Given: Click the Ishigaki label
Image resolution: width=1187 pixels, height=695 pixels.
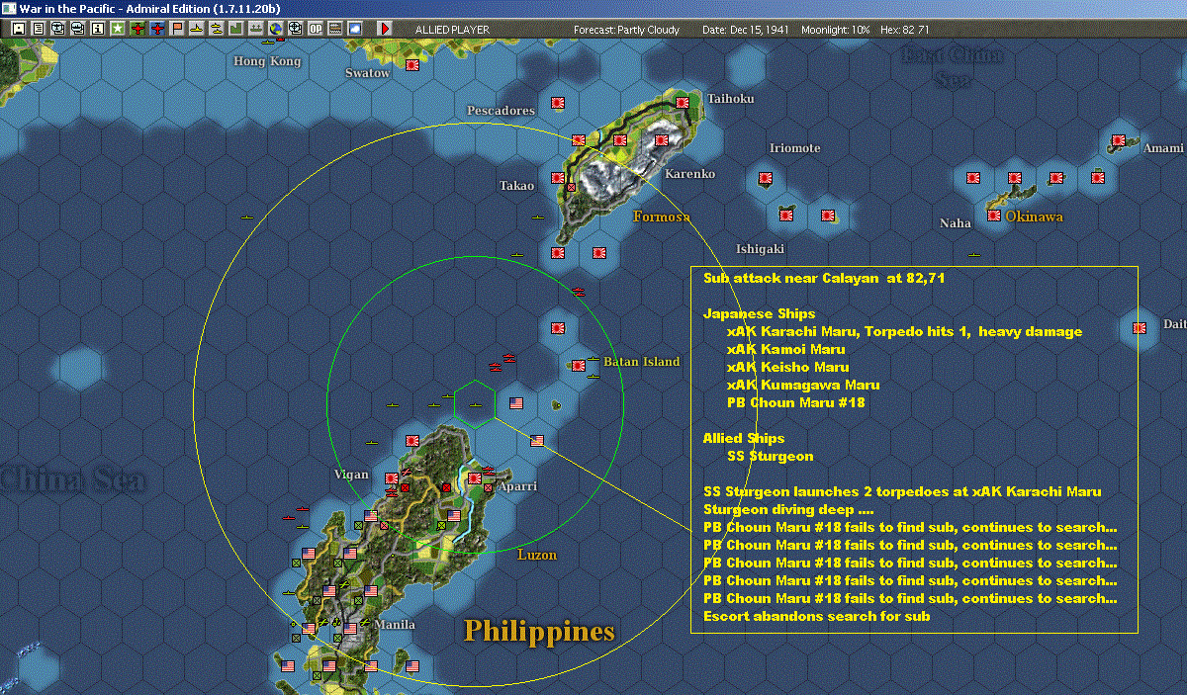Looking at the screenshot, I should pos(760,249).
